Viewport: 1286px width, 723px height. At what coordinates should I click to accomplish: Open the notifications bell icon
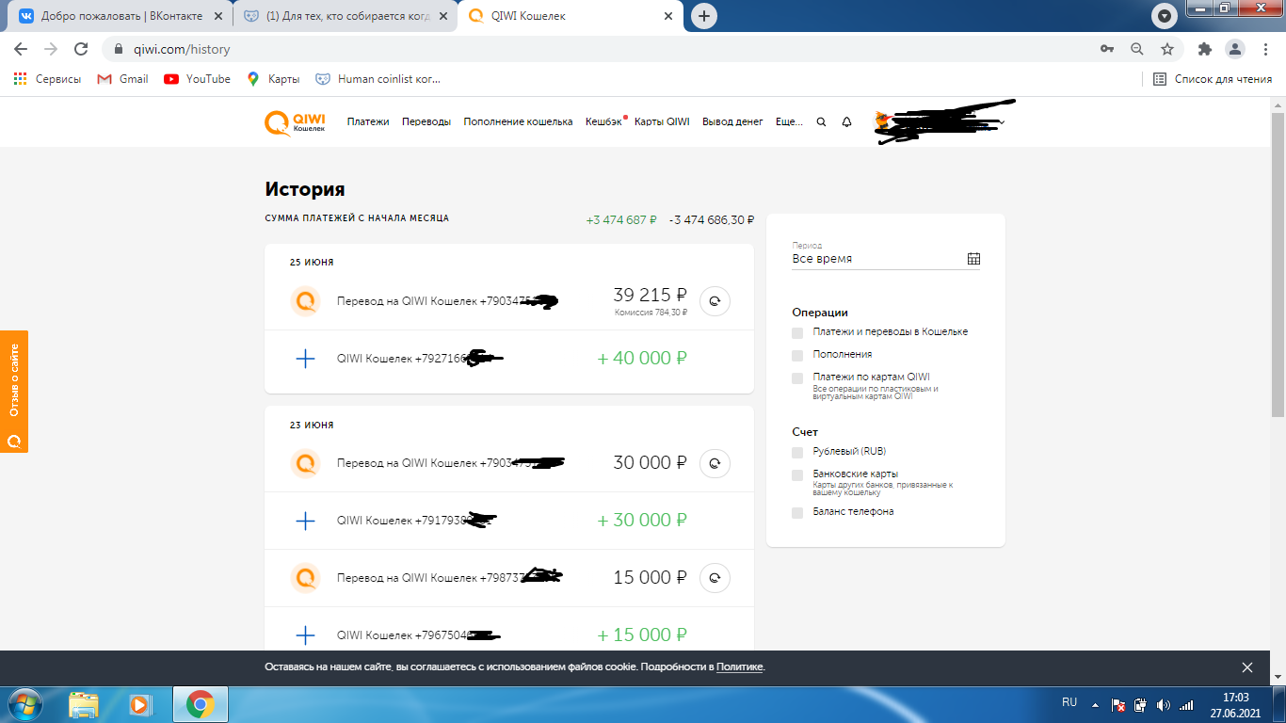846,122
